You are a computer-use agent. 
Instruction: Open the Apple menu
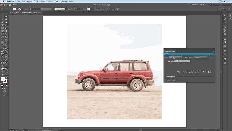[x=3, y=1]
